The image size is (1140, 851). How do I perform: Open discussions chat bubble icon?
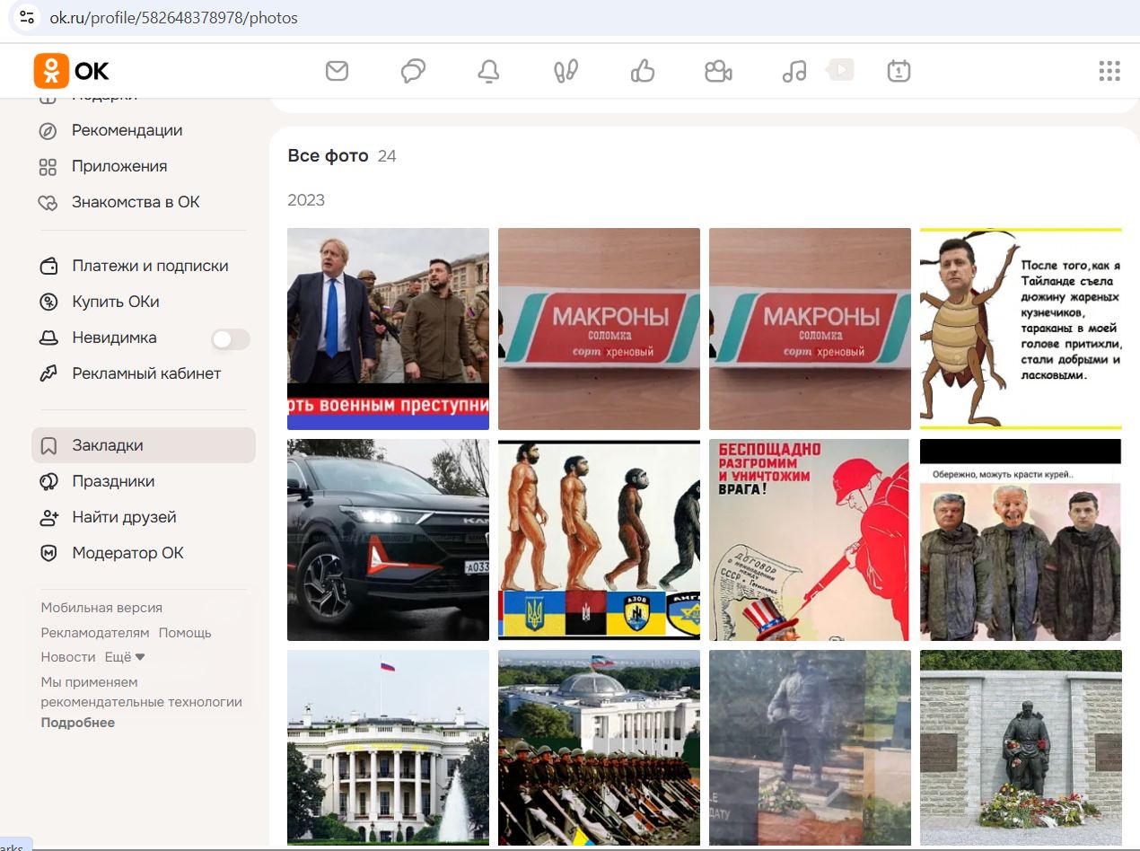tap(413, 71)
